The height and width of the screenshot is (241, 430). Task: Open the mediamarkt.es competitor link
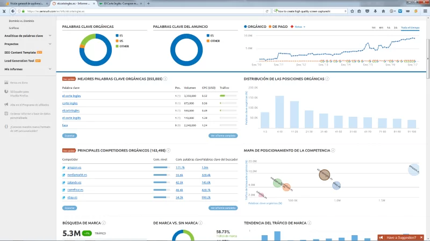[x=77, y=175]
